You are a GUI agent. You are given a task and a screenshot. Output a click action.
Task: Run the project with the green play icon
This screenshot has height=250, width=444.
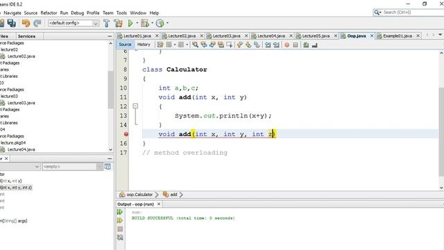(x=130, y=23)
